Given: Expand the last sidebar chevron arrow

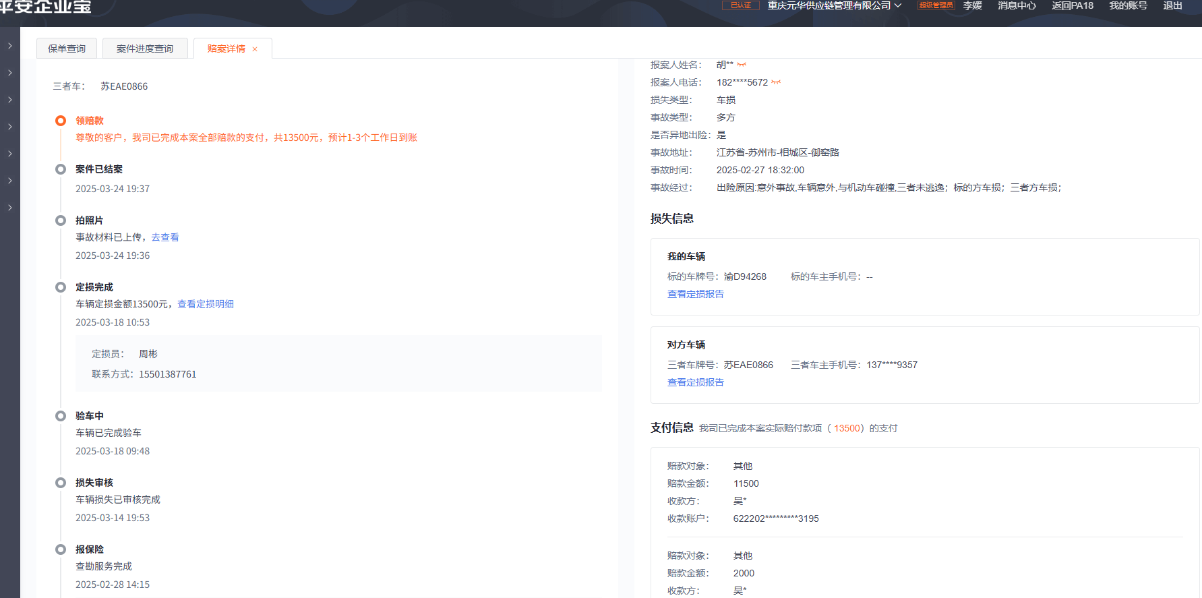Looking at the screenshot, I should 10,208.
